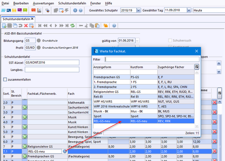The image size is (225, 161).
Task: Switch to the Schulstundentafeln tab
Action: coord(16,19)
